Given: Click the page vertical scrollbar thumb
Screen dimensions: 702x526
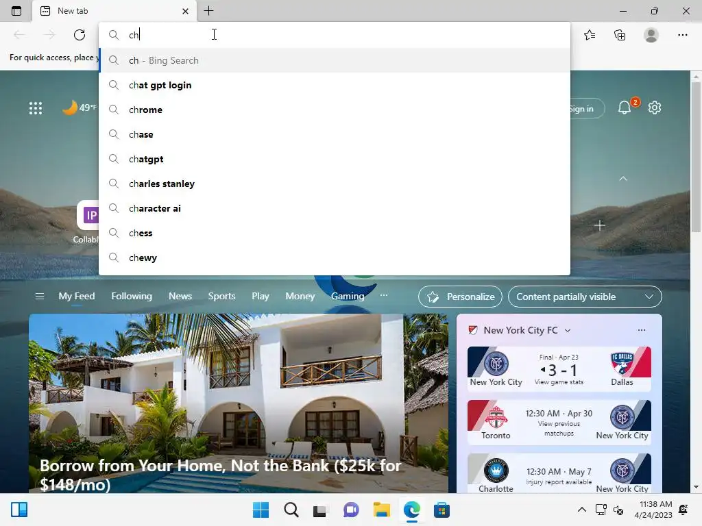Looking at the screenshot, I should (697, 157).
